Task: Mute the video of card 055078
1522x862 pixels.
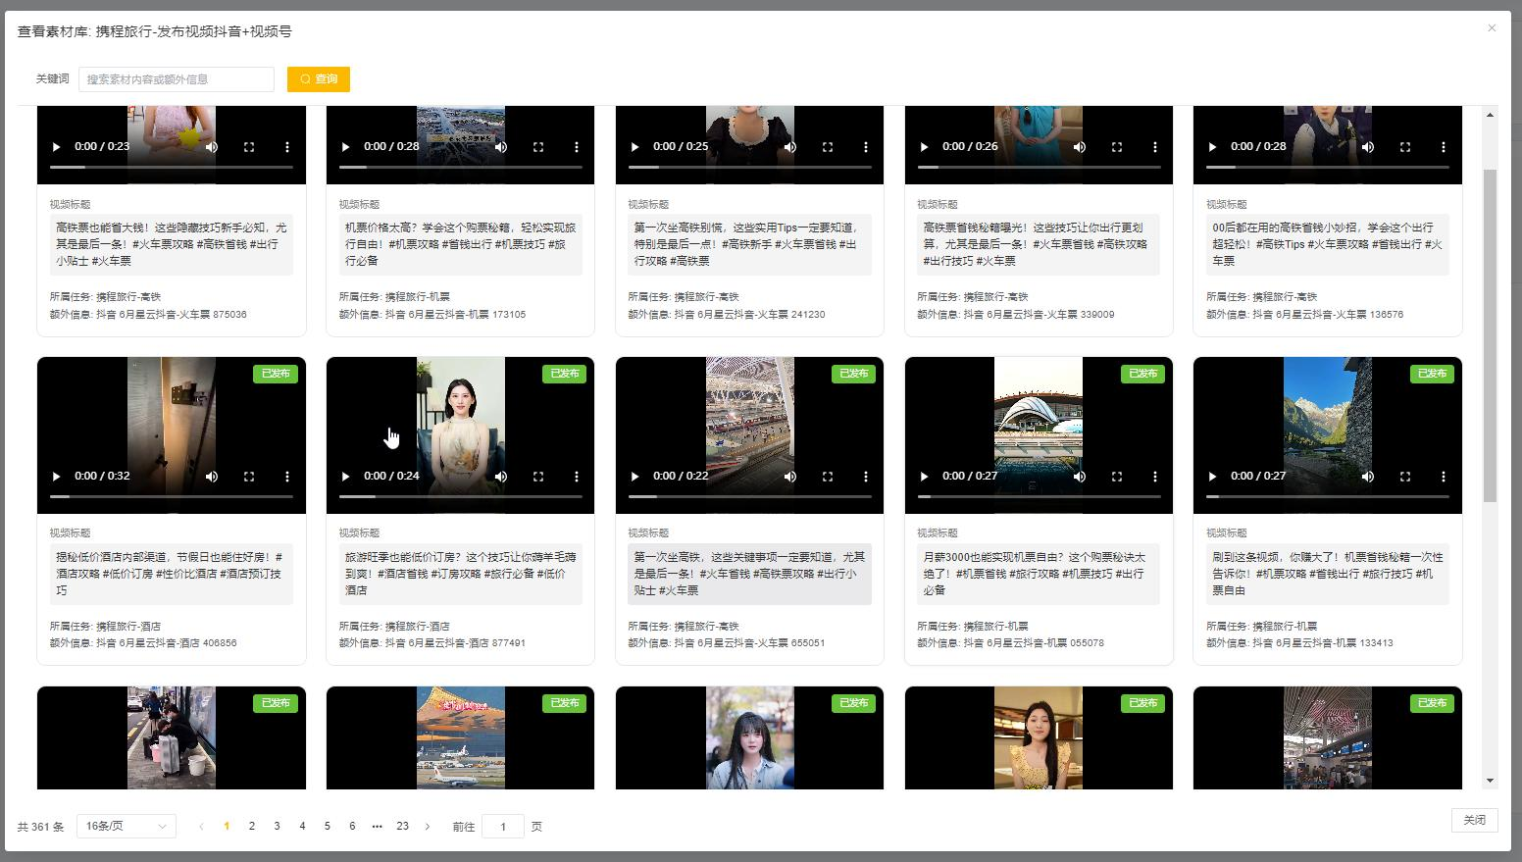Action: coord(1080,477)
